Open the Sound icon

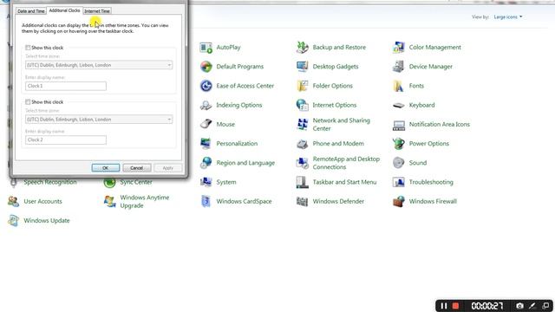[x=399, y=163]
